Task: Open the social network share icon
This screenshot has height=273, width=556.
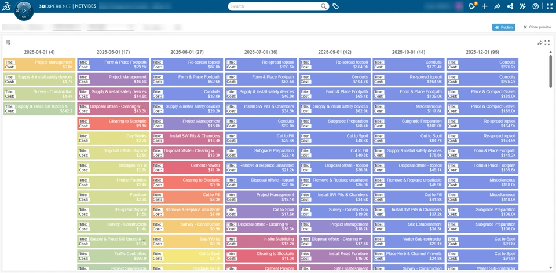Action: pyautogui.click(x=510, y=6)
